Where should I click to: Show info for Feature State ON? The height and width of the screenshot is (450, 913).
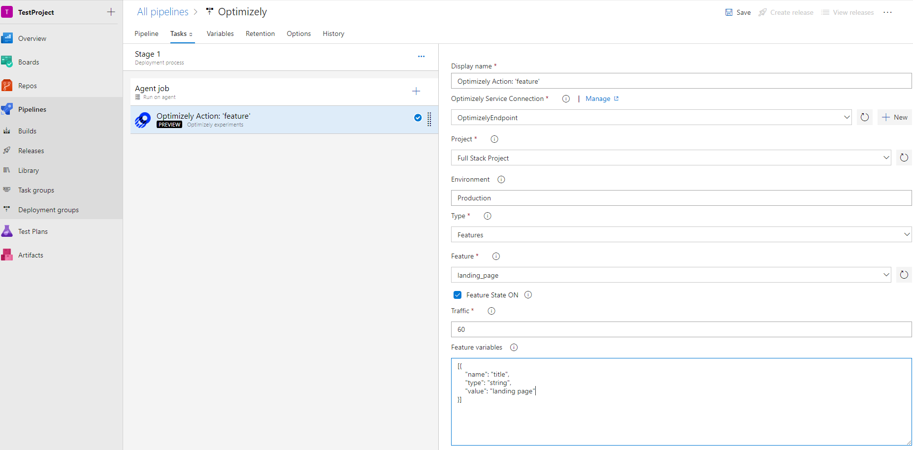[x=528, y=295]
